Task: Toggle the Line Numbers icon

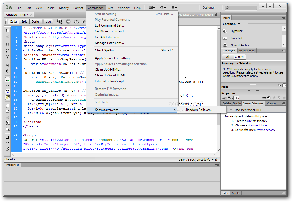Action: [7, 80]
